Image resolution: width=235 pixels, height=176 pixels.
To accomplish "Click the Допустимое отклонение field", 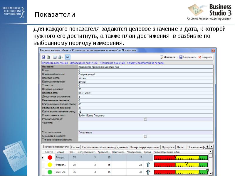I will pyautogui.click(x=145, y=97).
